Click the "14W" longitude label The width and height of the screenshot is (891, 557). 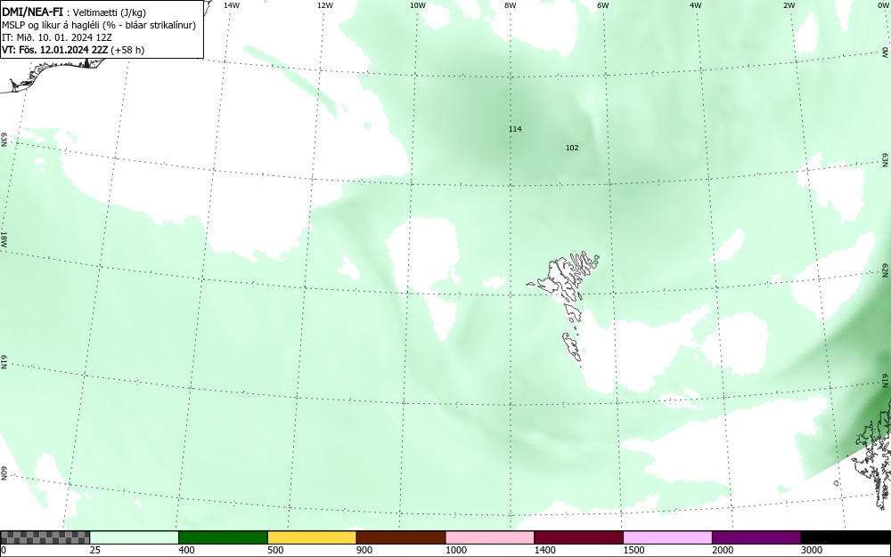click(x=232, y=5)
